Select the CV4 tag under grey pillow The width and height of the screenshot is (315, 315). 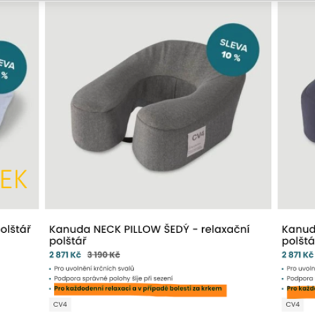[x=60, y=304]
